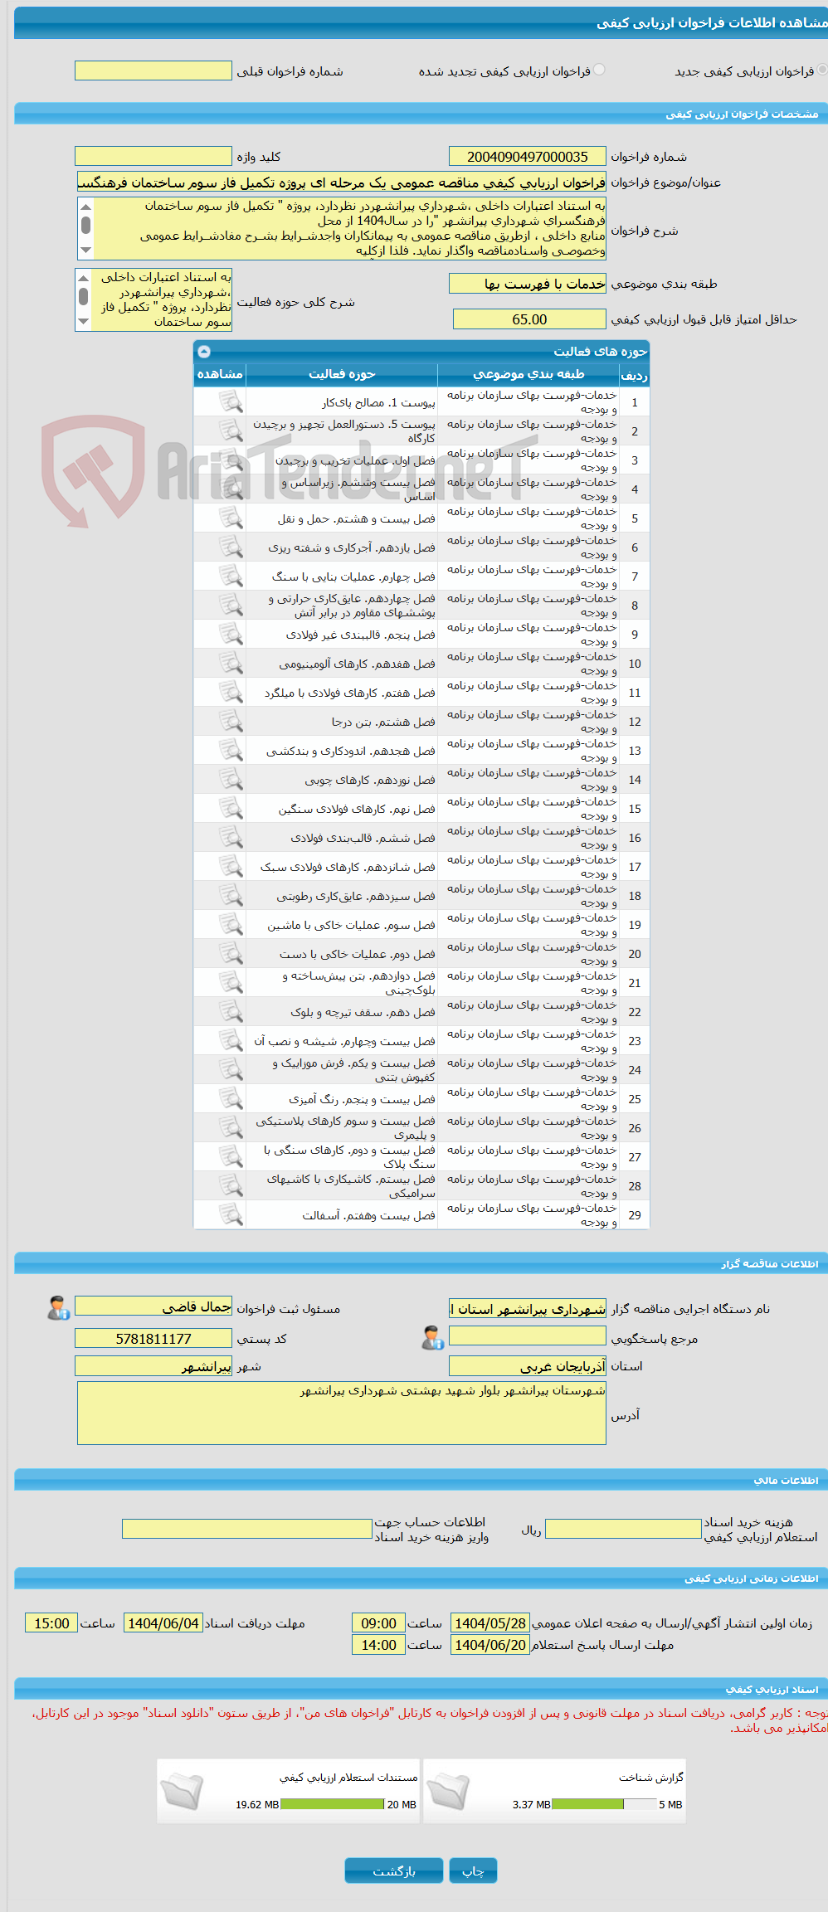
Task: Click the شماره فراخوان قبلی field
Action: pos(153,71)
